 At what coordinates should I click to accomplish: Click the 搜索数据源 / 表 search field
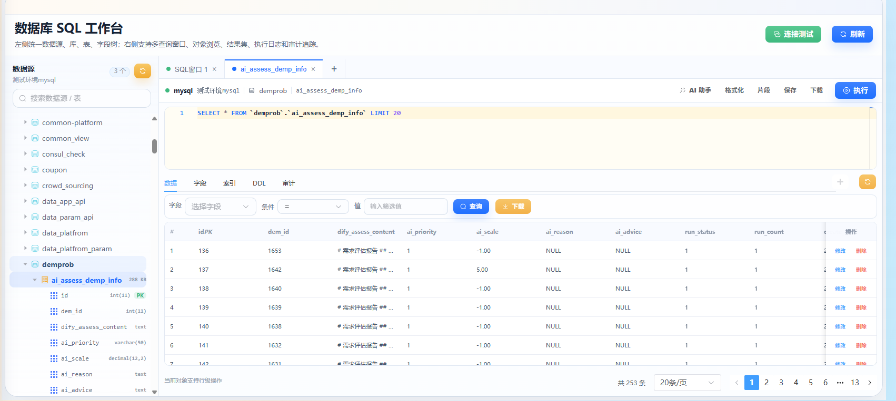coord(82,98)
